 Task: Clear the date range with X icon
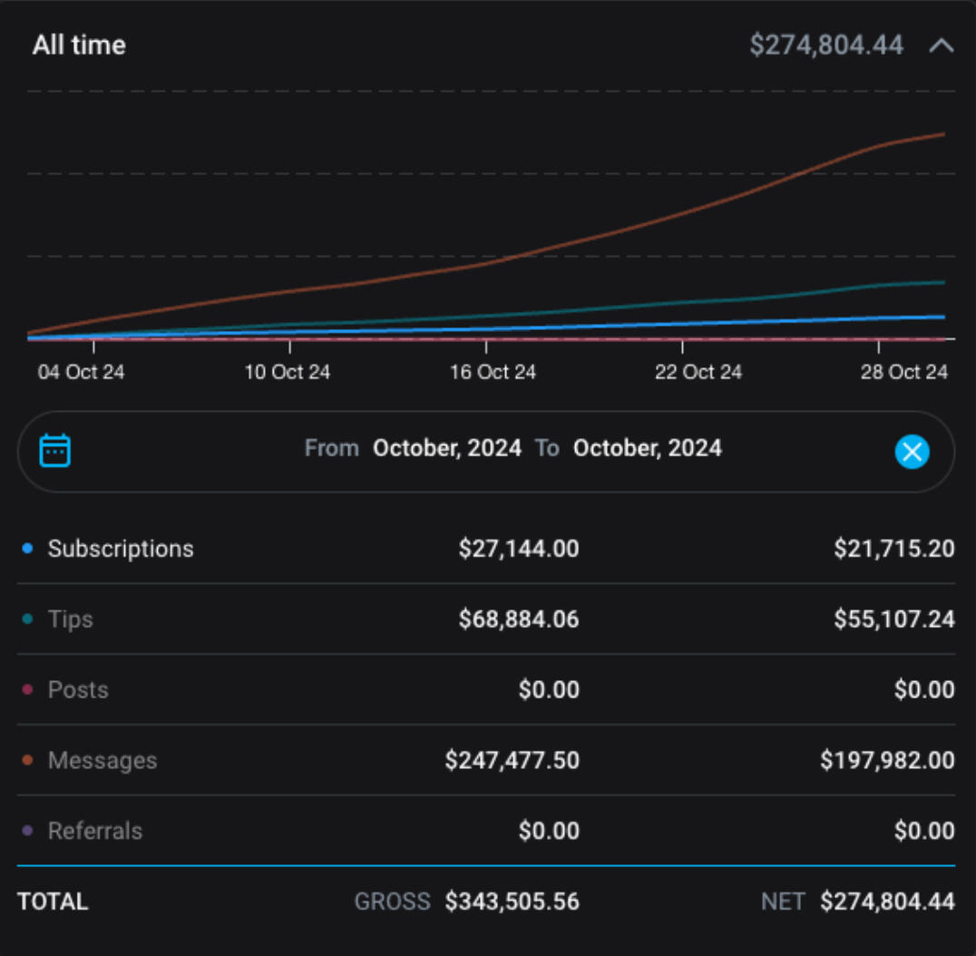click(912, 452)
